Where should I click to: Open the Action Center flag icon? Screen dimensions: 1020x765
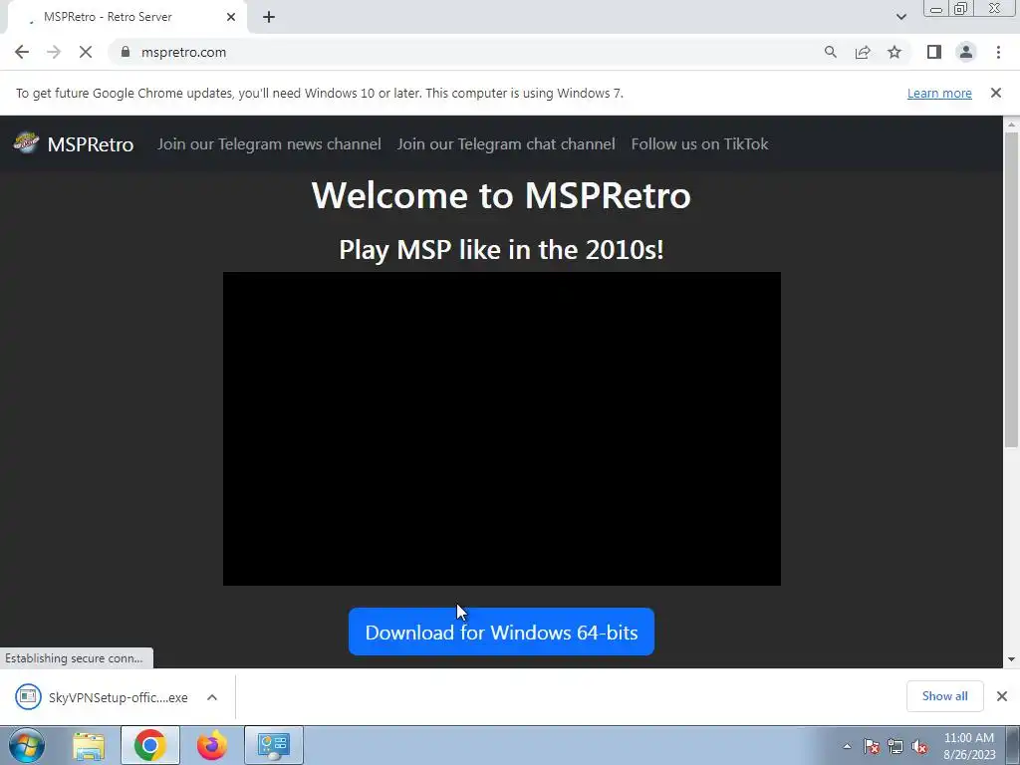coord(872,746)
